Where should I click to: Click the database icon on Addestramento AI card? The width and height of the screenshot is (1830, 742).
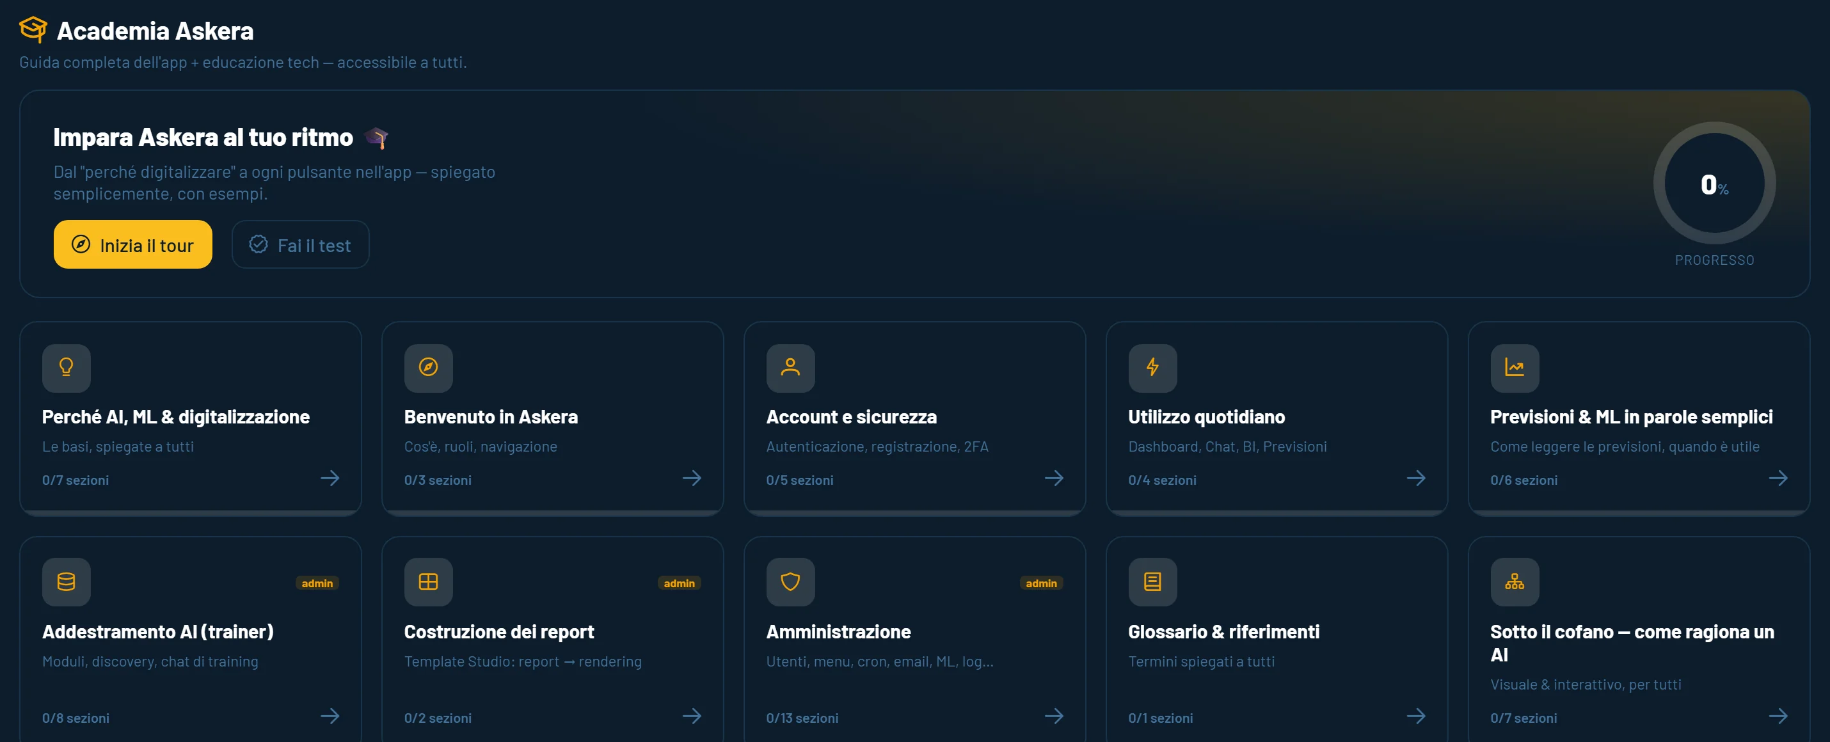point(66,582)
